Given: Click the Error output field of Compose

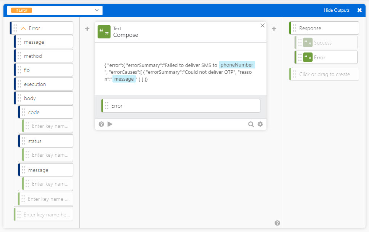Looking at the screenshot, I should tap(181, 106).
